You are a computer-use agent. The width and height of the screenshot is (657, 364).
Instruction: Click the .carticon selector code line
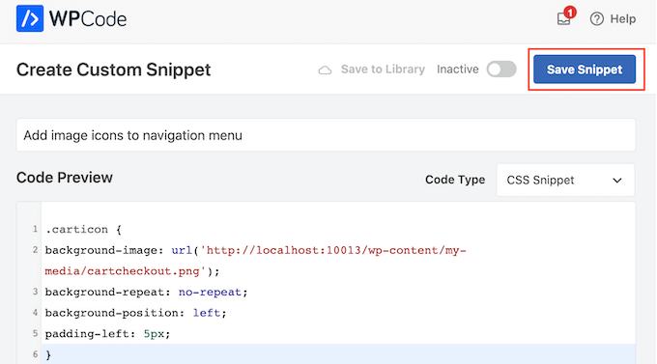click(83, 229)
